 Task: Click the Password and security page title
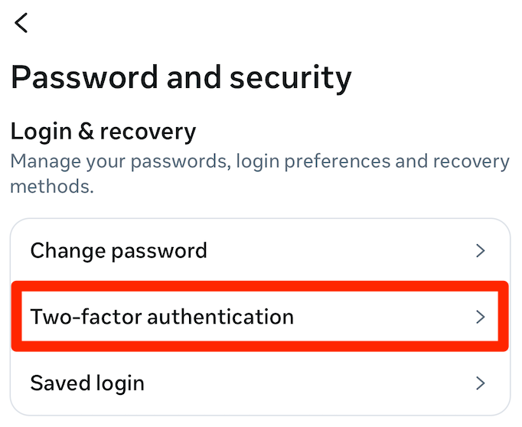(x=181, y=77)
